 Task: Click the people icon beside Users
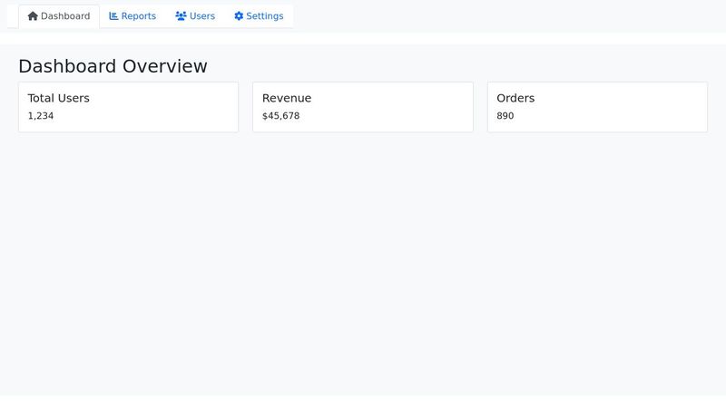pos(181,16)
